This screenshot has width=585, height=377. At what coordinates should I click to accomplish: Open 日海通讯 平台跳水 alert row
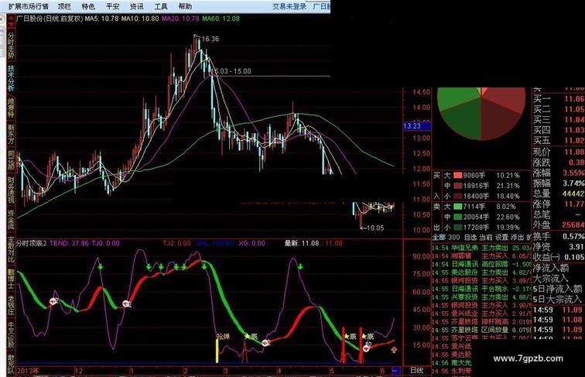(481, 289)
